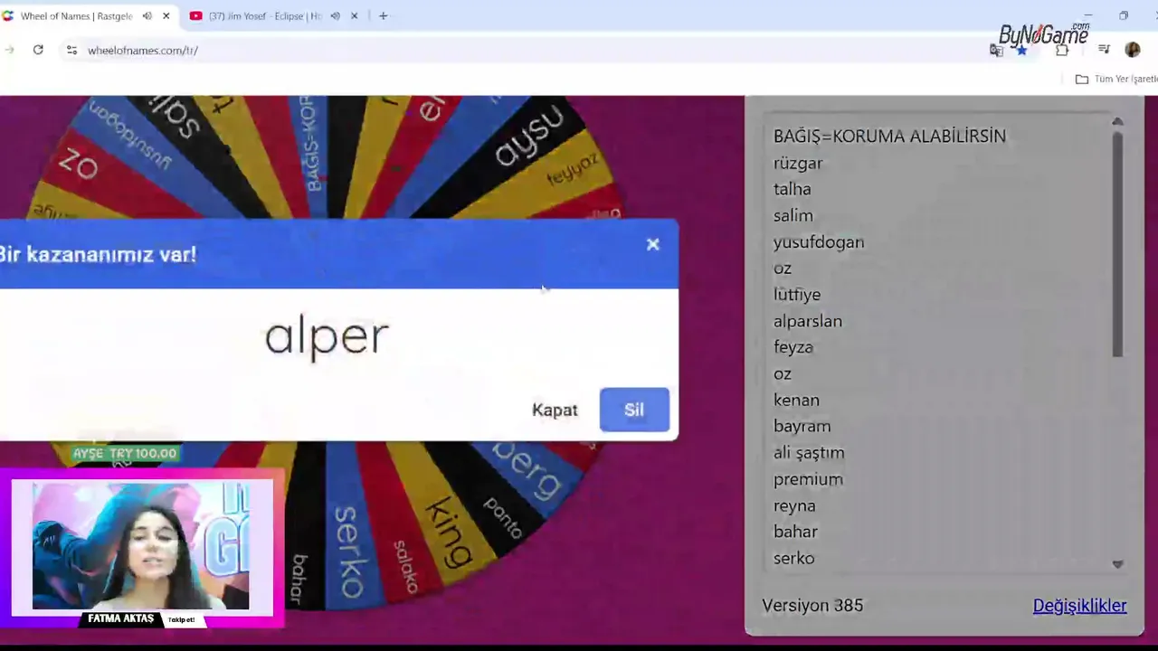Click 'salim' in names list
Screen dimensions: 1158x651
pos(793,215)
